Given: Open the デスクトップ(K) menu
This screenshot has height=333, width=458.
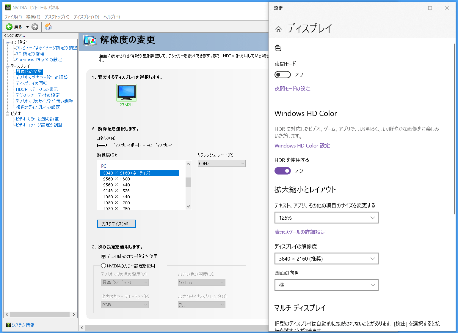Looking at the screenshot, I should pyautogui.click(x=57, y=17).
